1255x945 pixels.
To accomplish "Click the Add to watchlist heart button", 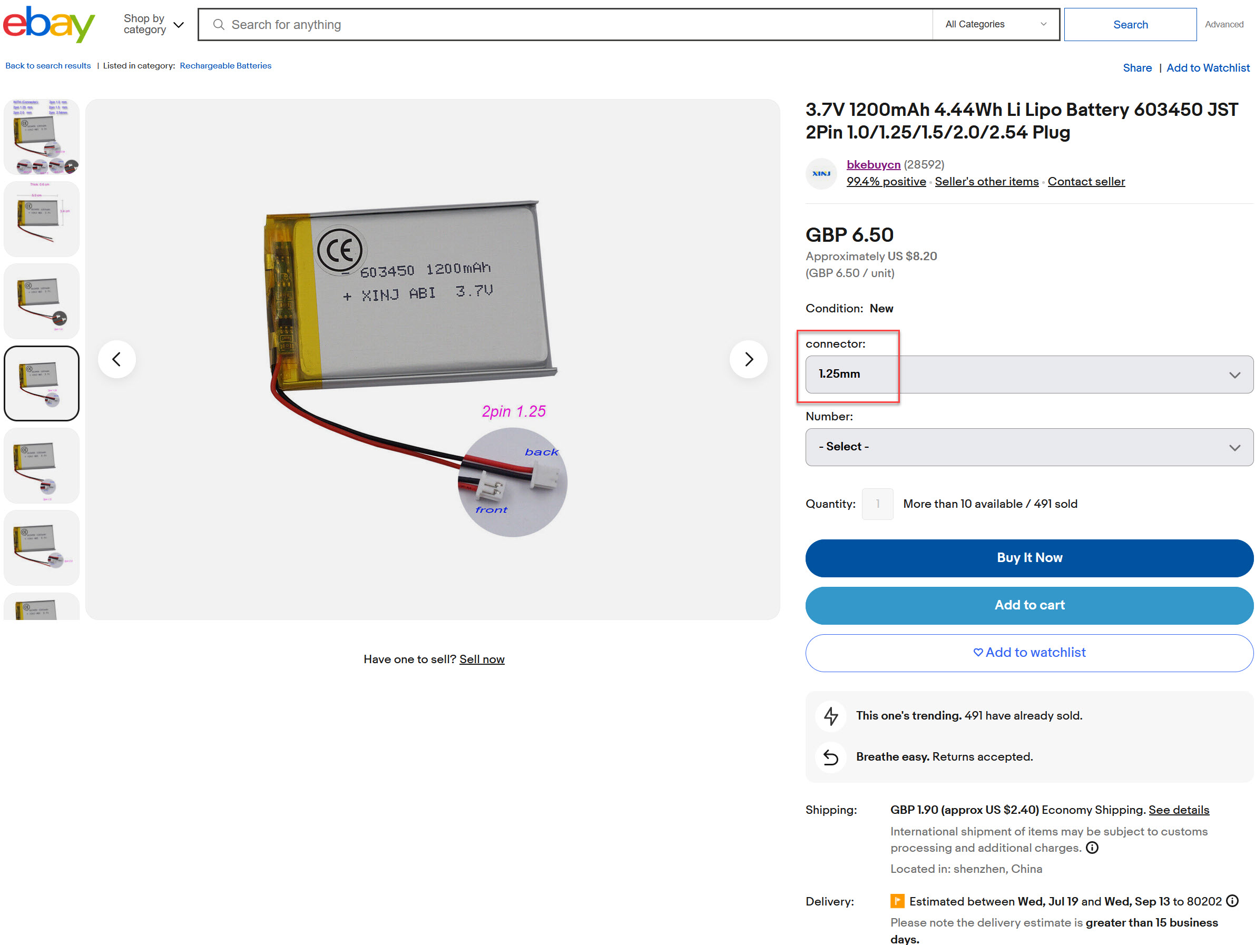I will (1029, 654).
